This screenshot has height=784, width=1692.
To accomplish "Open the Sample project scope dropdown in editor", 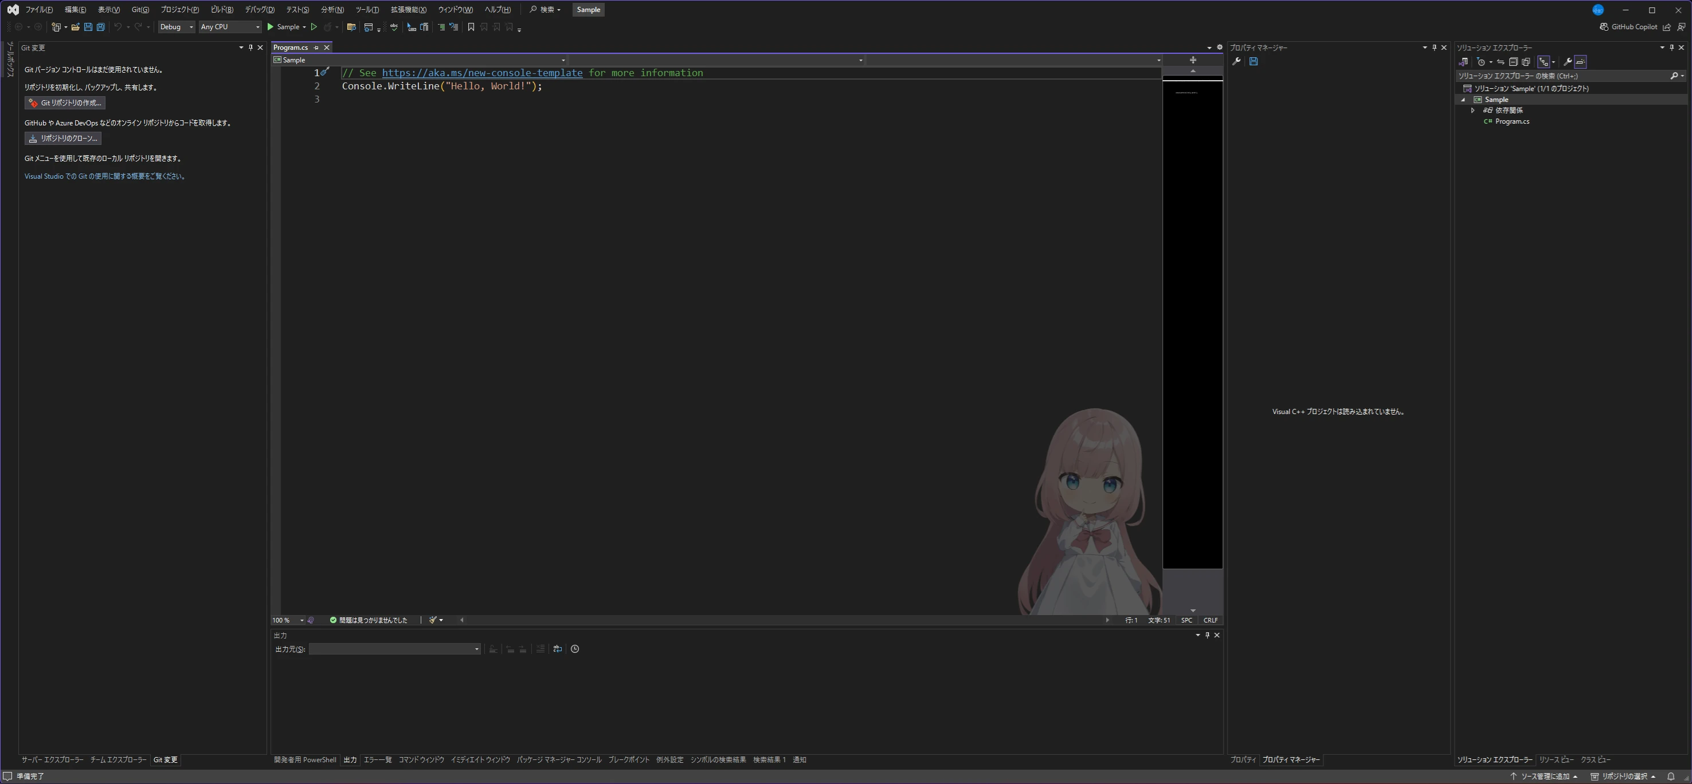I will (420, 60).
